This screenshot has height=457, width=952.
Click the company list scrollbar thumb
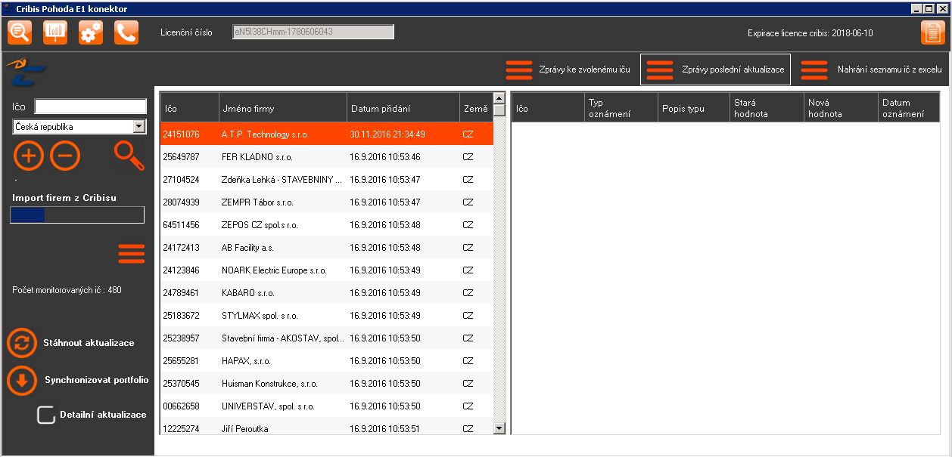coord(499,110)
